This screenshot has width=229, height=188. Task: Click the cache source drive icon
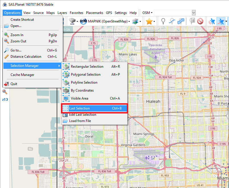click(x=72, y=21)
